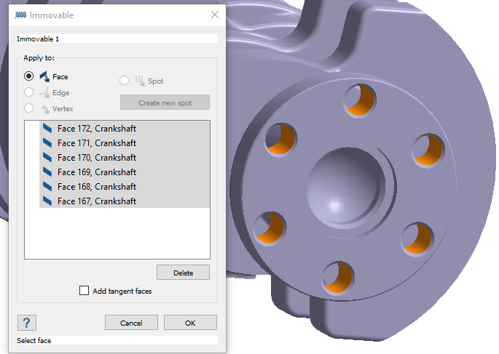
Task: Confirm with the OK button
Action: (190, 323)
